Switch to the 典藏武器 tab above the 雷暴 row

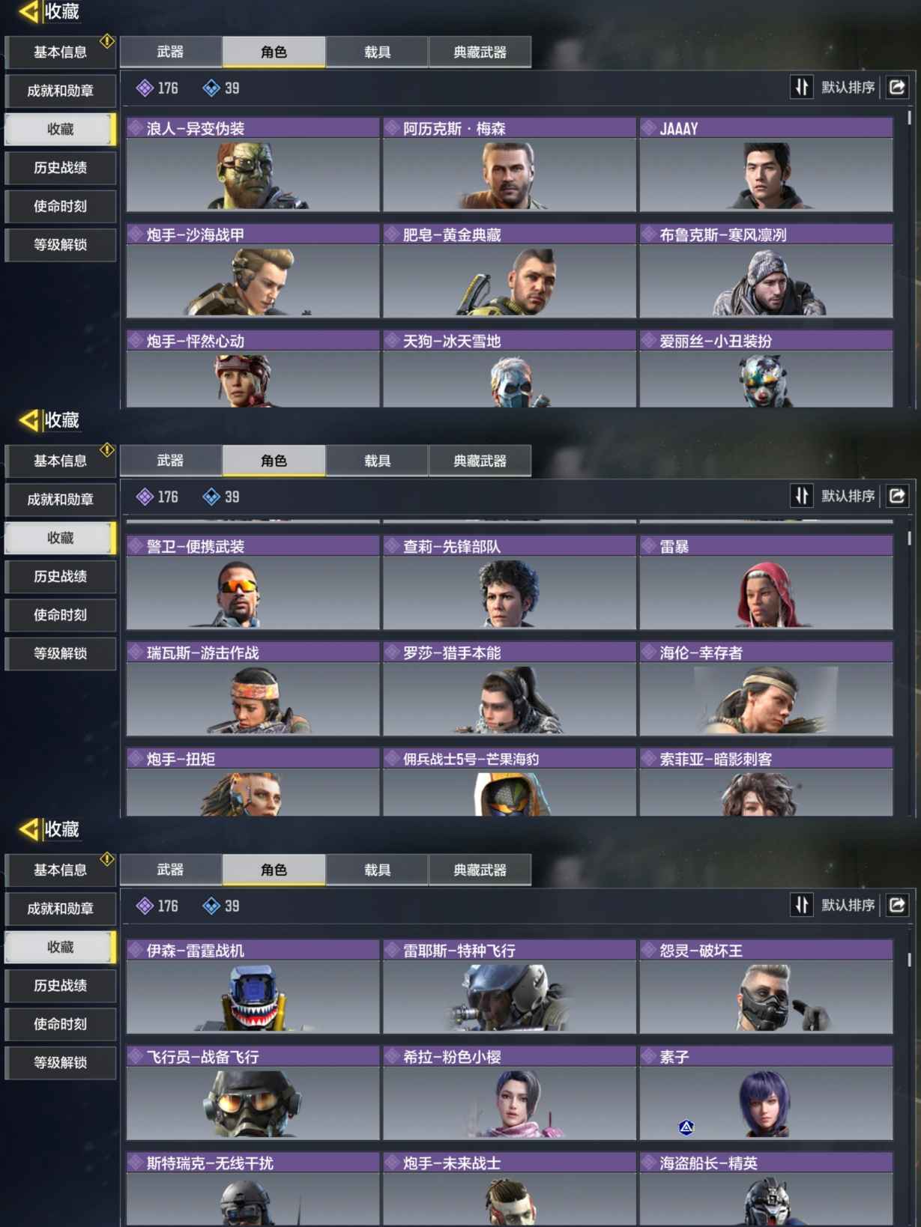(x=480, y=461)
